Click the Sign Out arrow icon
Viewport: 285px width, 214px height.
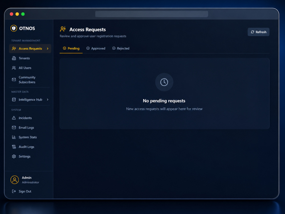pyautogui.click(x=14, y=191)
